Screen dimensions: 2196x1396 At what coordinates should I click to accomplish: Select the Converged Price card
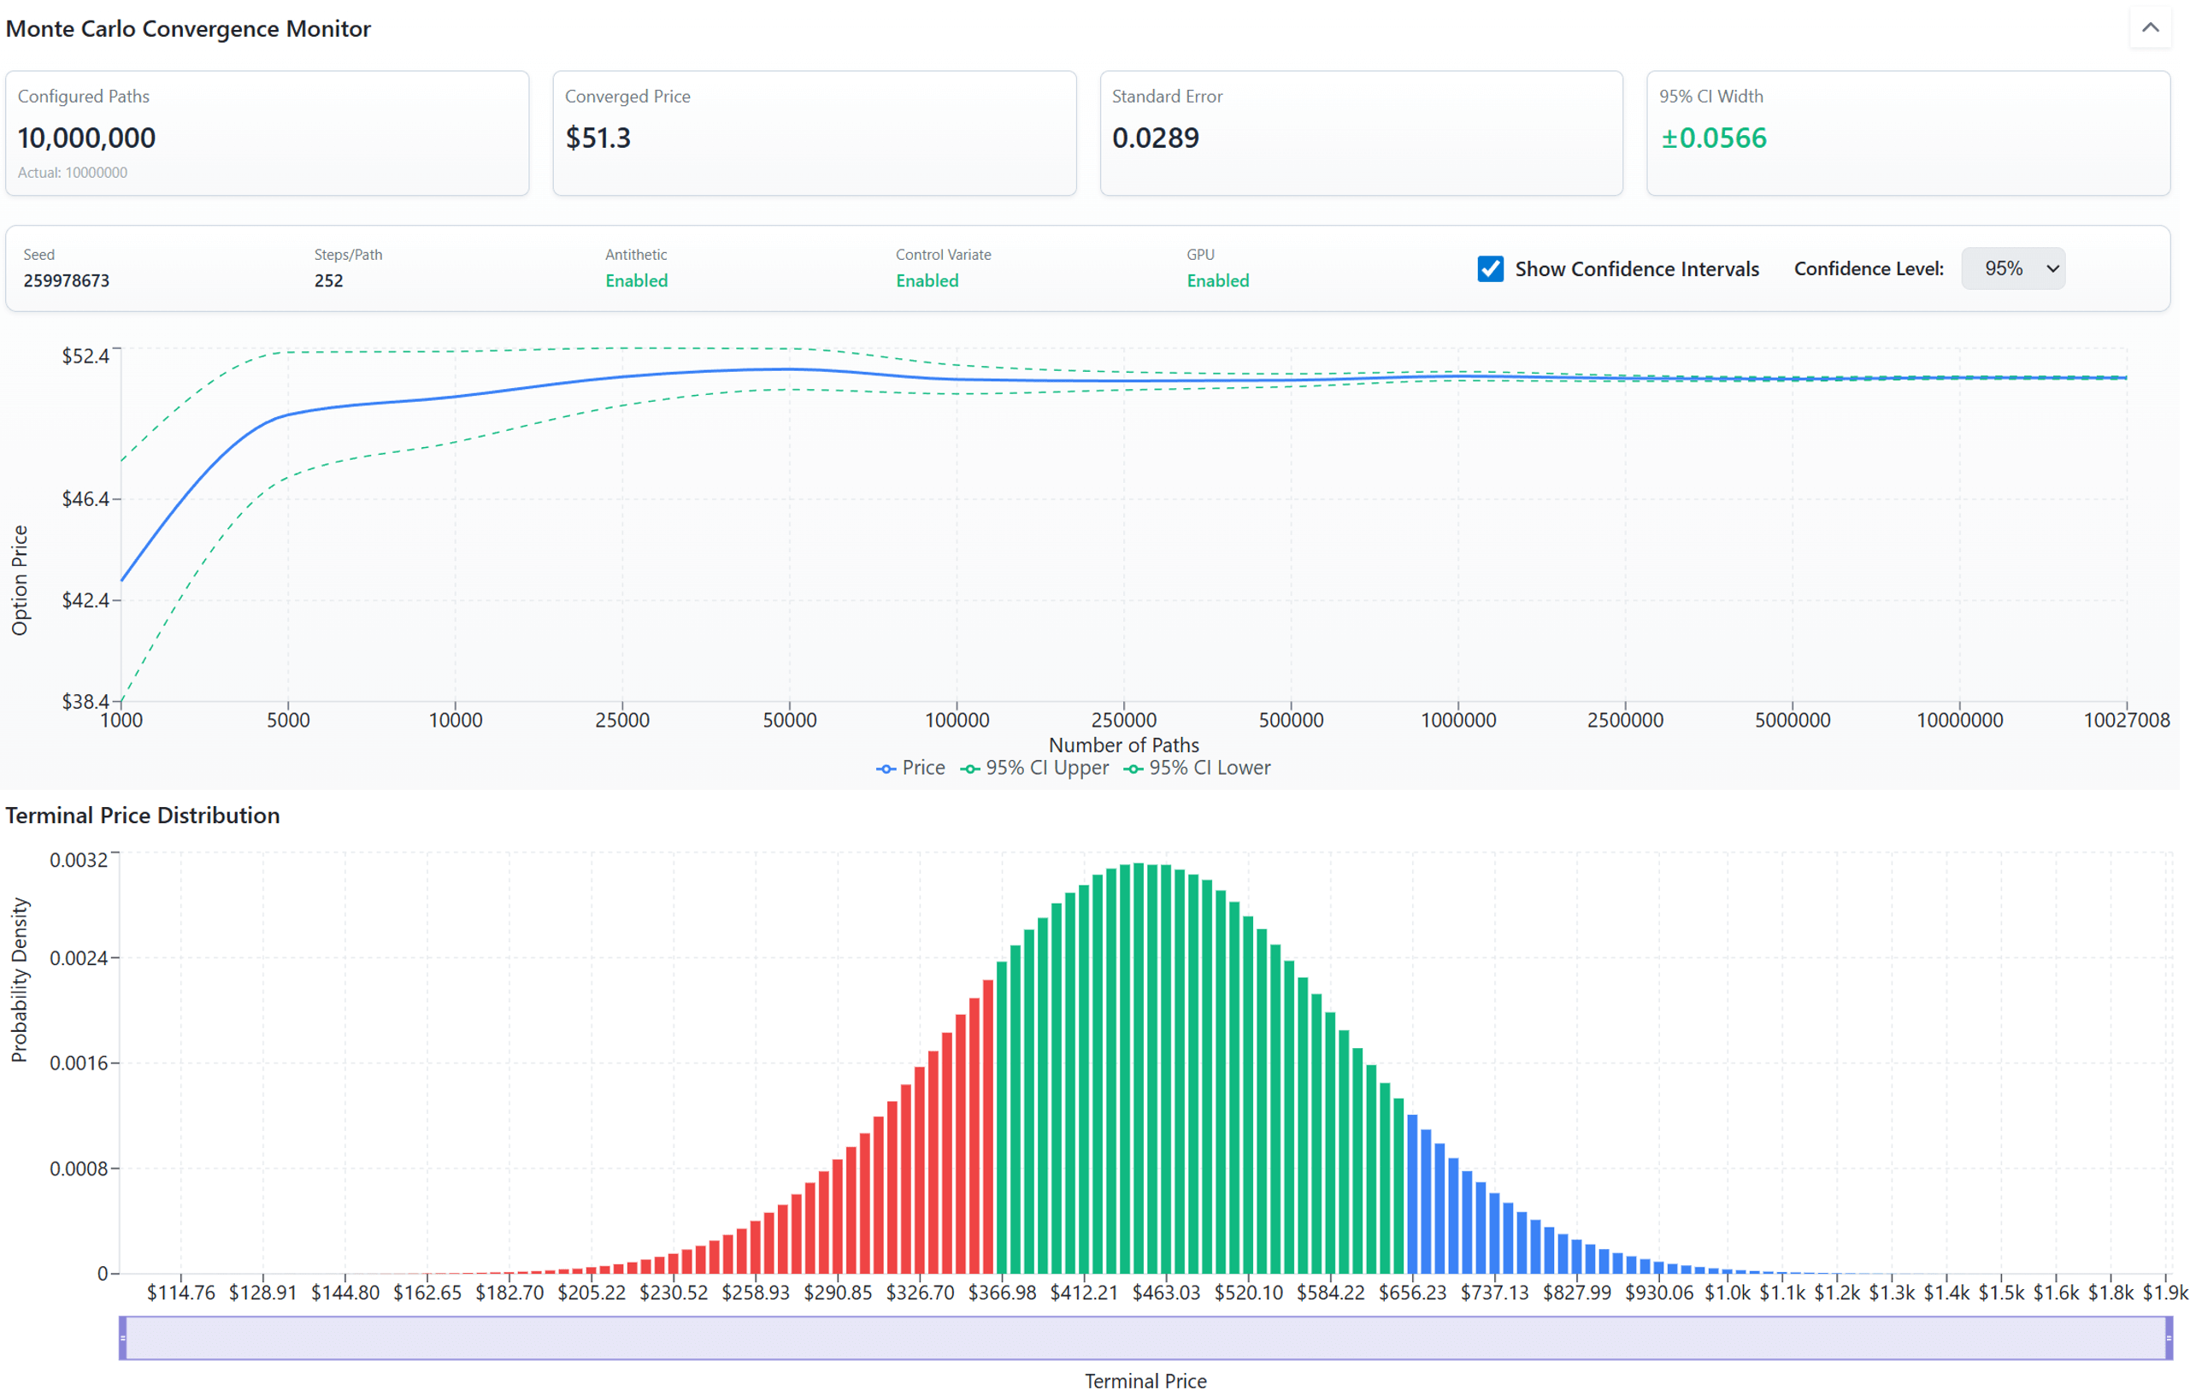(814, 133)
